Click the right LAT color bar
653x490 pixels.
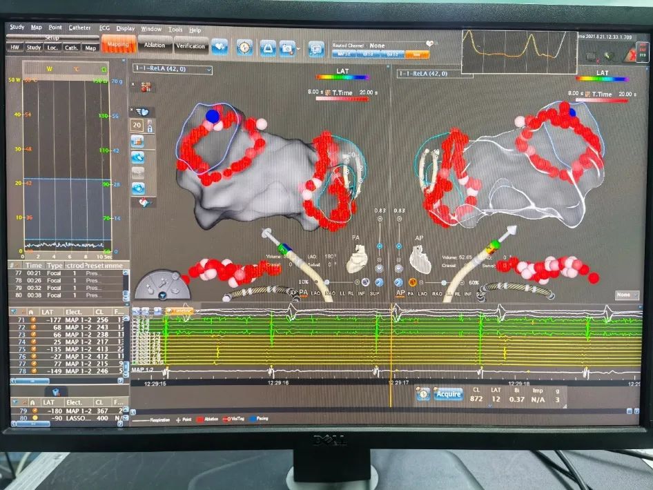(602, 78)
